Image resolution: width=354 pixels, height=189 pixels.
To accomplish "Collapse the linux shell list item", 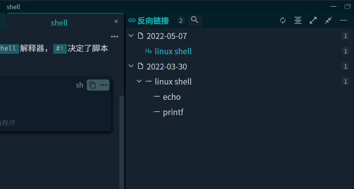I will coord(139,81).
